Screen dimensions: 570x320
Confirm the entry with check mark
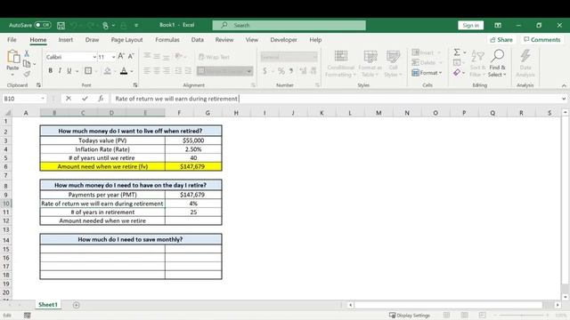(x=85, y=99)
